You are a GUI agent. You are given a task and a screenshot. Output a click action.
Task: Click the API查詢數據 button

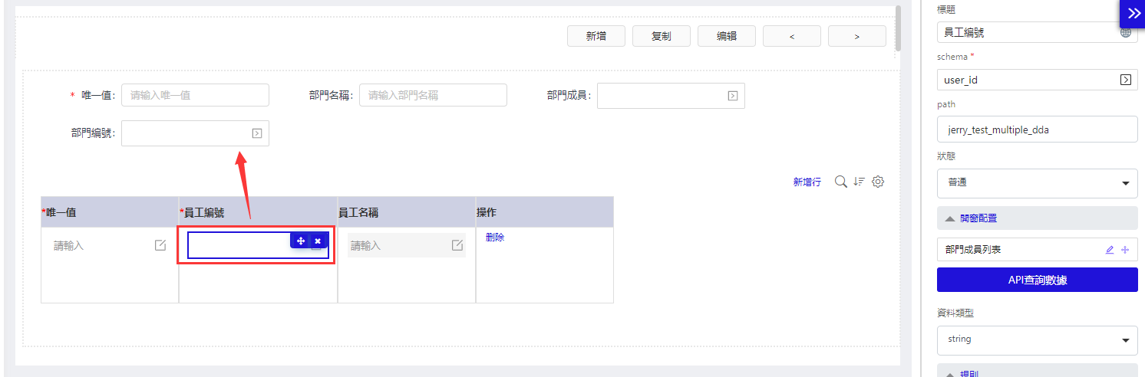click(1038, 280)
